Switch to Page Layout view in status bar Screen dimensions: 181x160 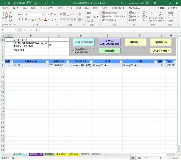coord(140,158)
